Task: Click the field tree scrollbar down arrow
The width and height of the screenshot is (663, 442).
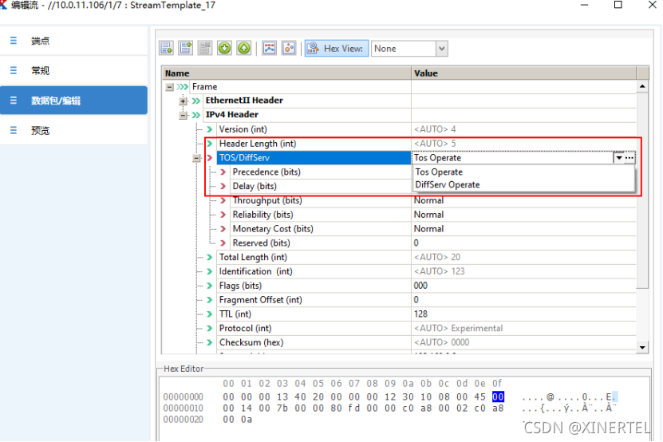Action: pyautogui.click(x=642, y=348)
